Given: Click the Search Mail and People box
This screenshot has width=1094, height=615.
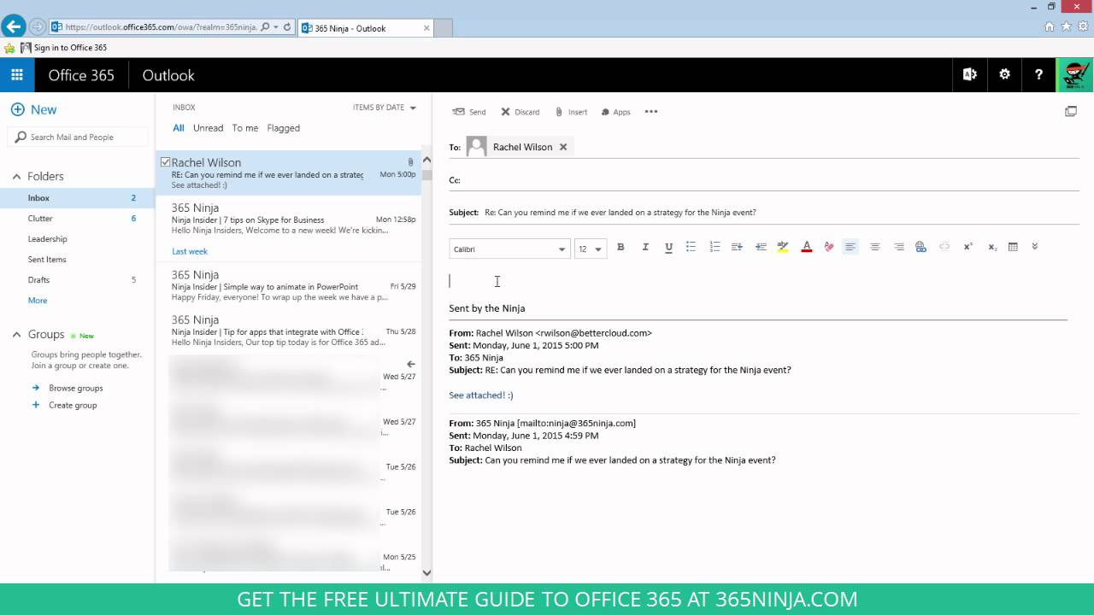Looking at the screenshot, I should 78,137.
